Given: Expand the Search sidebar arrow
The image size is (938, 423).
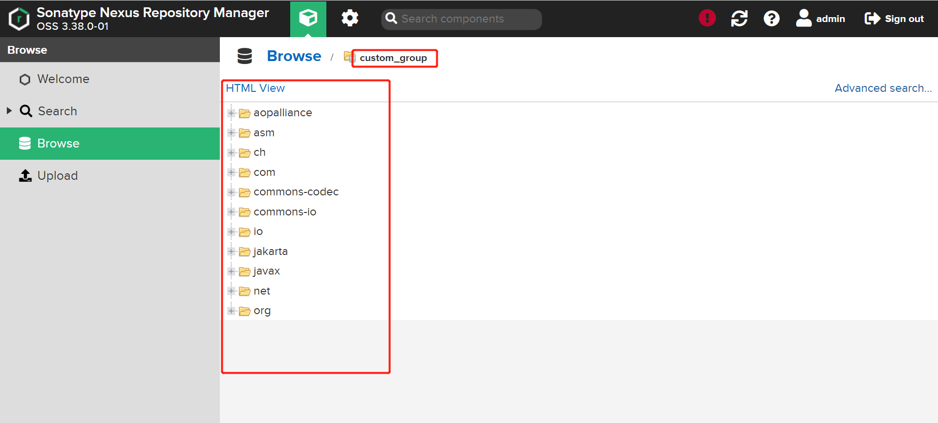Looking at the screenshot, I should [9, 111].
